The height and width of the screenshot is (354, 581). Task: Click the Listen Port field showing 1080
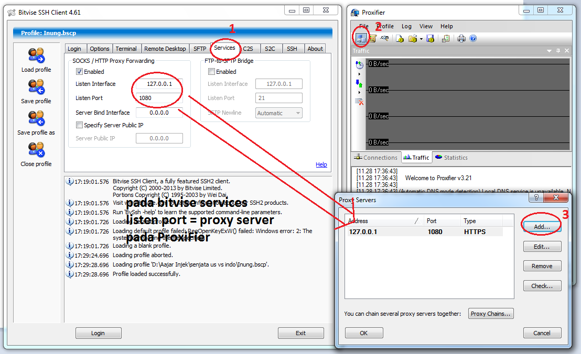159,98
